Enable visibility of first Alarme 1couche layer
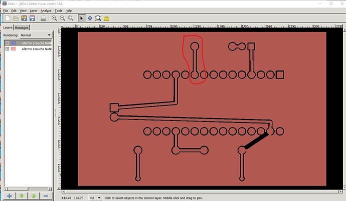Screen dimensions: 346x201 point(8,43)
